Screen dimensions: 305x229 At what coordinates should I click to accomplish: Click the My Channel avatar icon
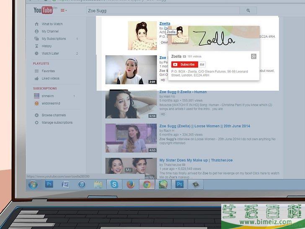[x=36, y=31]
